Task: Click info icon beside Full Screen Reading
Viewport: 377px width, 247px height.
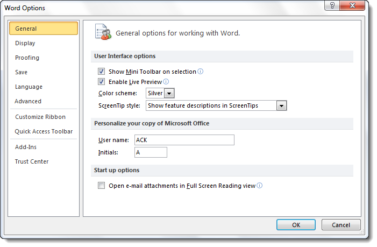Action: (259, 186)
